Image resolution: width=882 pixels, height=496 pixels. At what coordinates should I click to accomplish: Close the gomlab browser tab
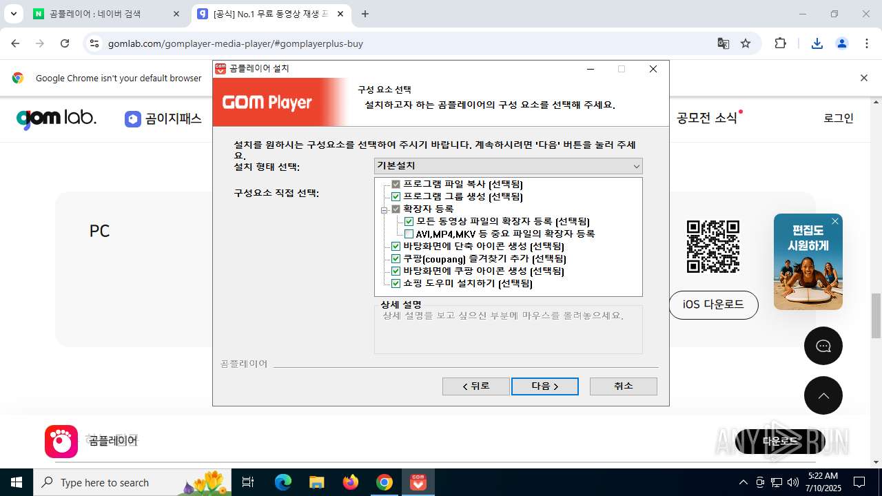point(340,14)
